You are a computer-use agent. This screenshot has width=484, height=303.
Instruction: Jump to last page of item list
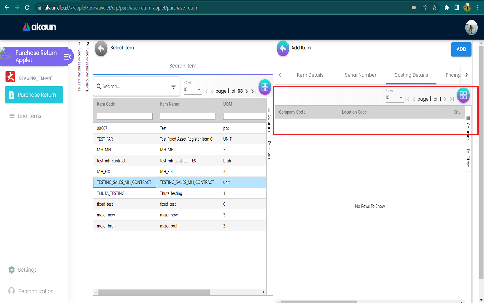pyautogui.click(x=254, y=91)
